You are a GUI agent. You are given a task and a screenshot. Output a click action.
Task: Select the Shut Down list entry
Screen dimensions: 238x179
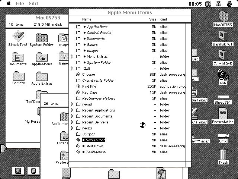pos(94,146)
